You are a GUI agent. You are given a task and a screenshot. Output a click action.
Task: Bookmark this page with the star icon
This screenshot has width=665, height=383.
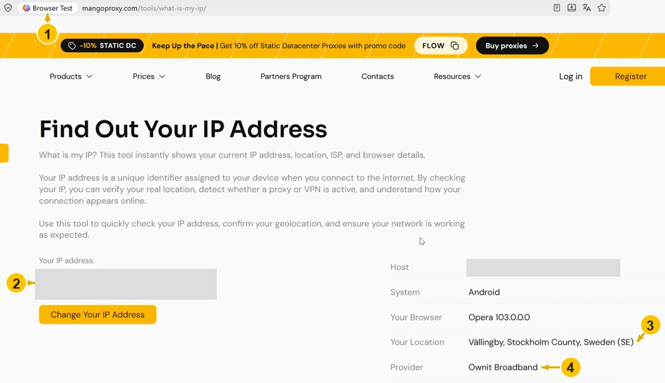pos(601,7)
